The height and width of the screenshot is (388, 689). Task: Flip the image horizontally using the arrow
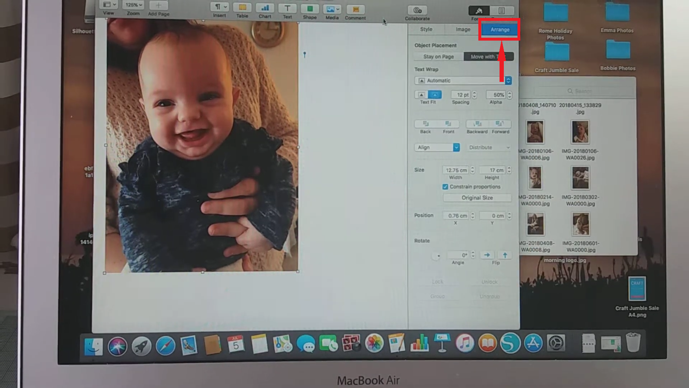click(487, 255)
